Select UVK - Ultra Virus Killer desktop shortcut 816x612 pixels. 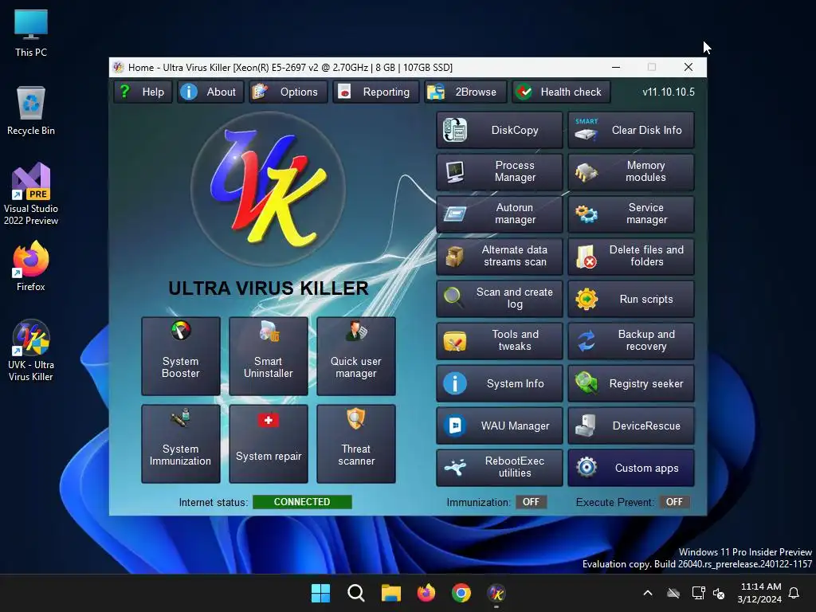tap(31, 351)
